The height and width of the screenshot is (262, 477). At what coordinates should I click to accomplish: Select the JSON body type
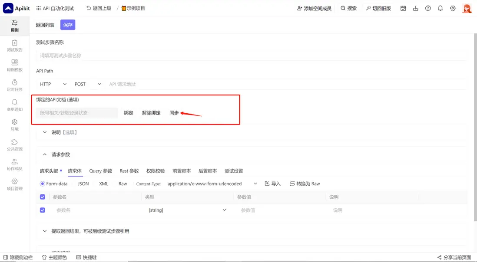(83, 183)
